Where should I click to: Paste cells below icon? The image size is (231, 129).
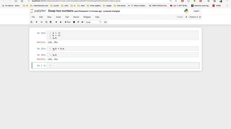click(51, 22)
